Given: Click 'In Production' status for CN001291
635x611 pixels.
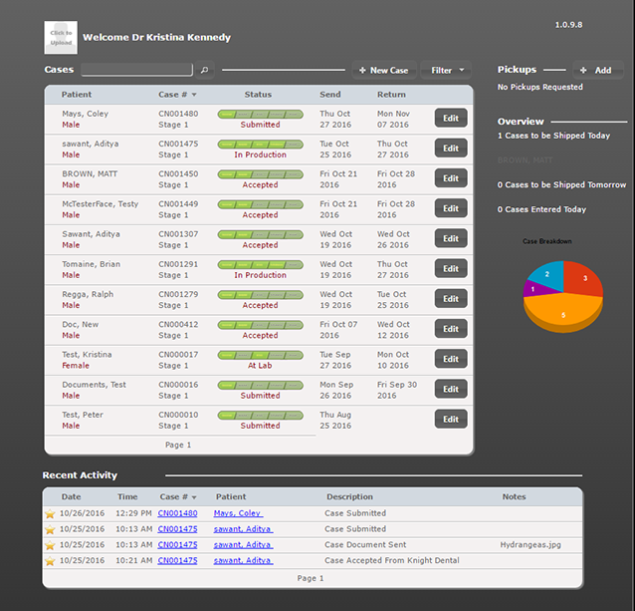Looking at the screenshot, I should [x=261, y=275].
